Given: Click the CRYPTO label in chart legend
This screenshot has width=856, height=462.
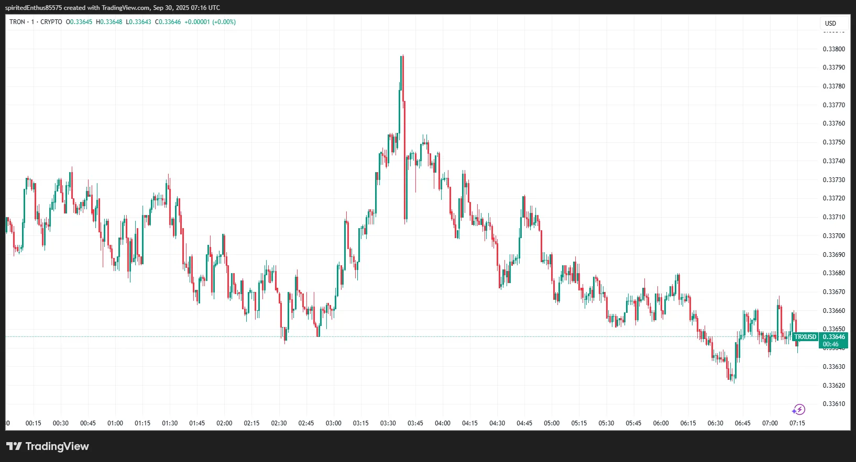Looking at the screenshot, I should [x=51, y=22].
